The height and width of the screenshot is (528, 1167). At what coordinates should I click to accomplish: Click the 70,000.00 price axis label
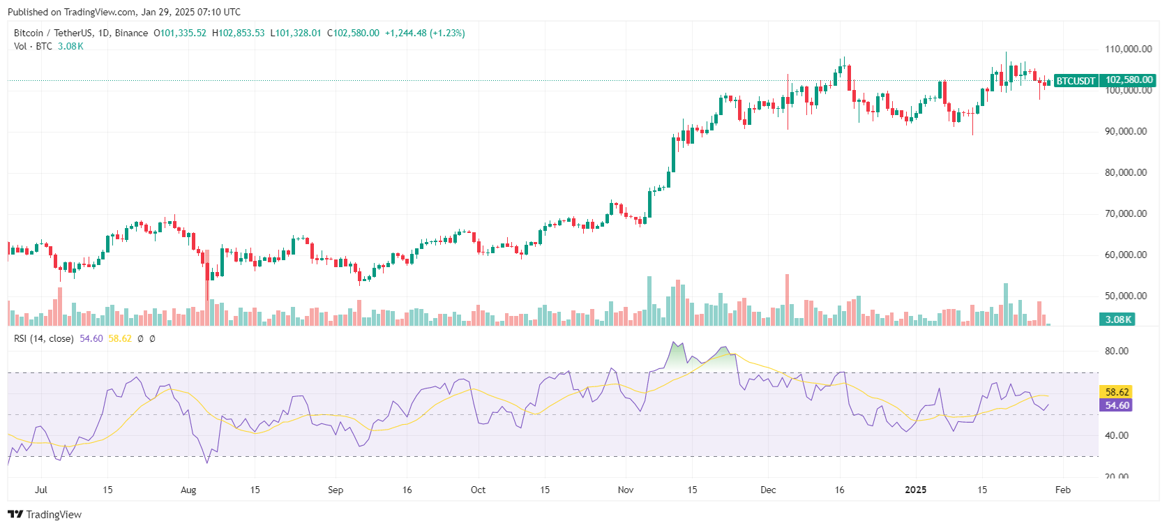[x=1125, y=213]
